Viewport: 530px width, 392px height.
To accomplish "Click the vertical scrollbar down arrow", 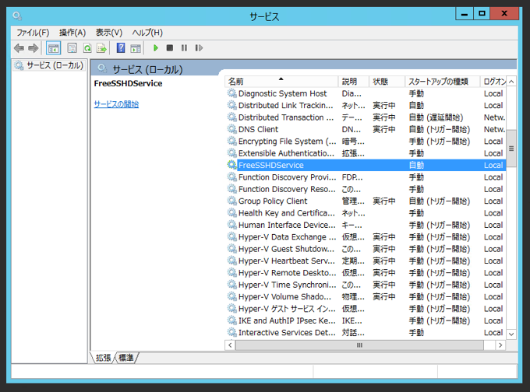I will point(511,334).
